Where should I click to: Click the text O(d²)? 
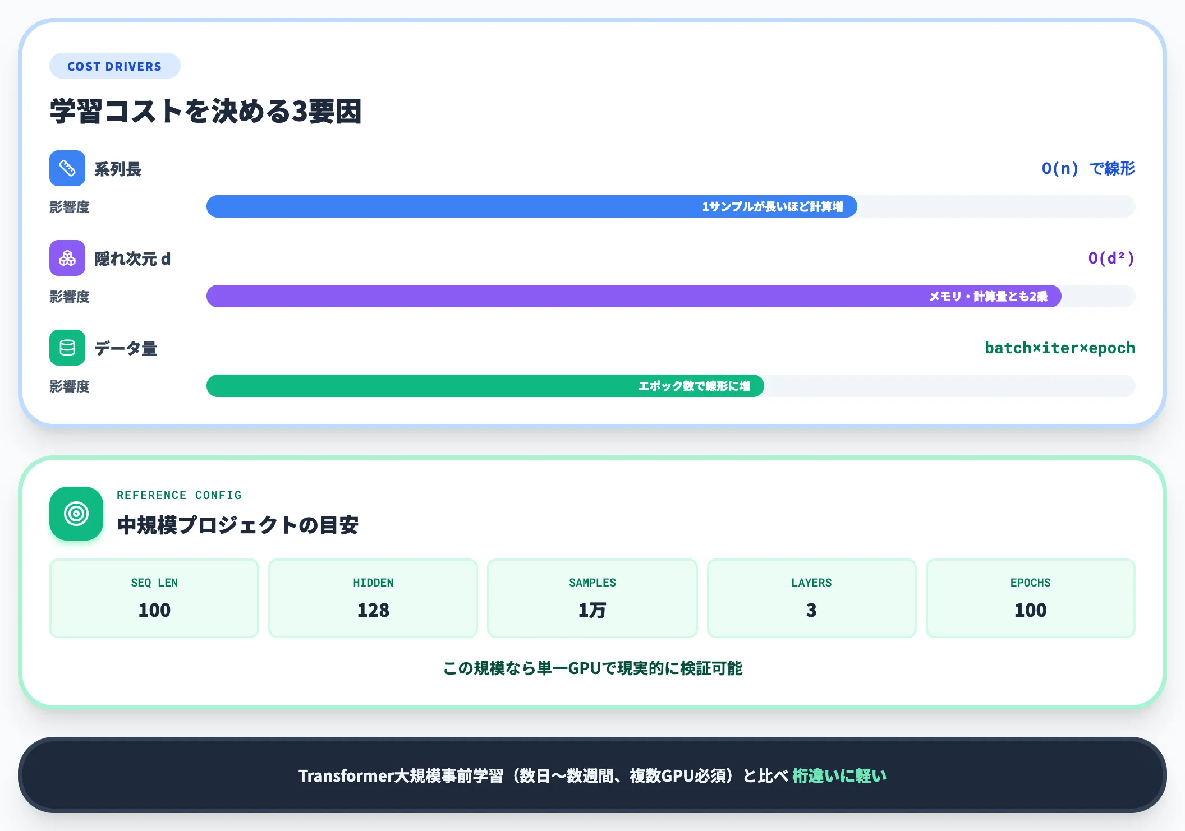point(1111,258)
